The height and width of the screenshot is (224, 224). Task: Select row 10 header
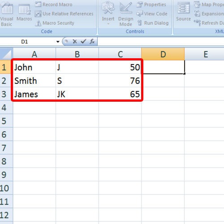(x=6, y=188)
